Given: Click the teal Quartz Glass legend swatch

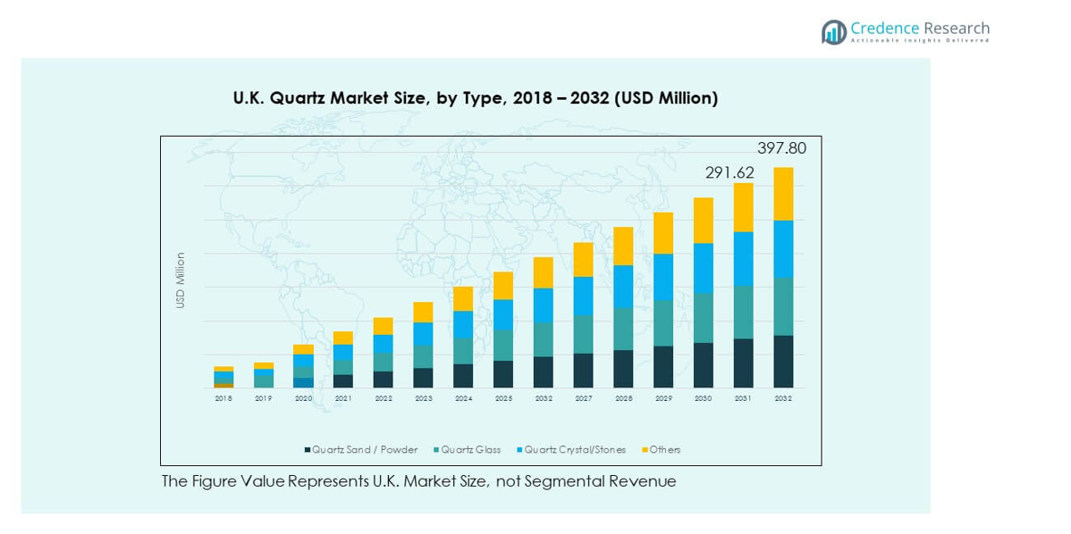Looking at the screenshot, I should (x=435, y=450).
